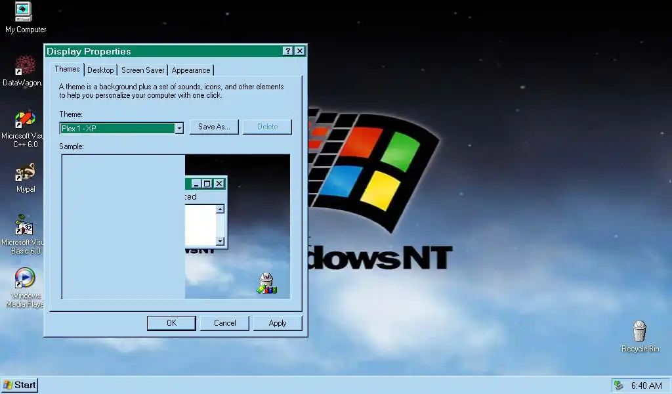Expand the Theme dropdown arrow

(x=179, y=128)
